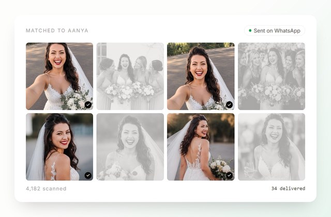
Task: Open the faded photo of four bridesmaids with bouquets
Action: pyautogui.click(x=130, y=76)
